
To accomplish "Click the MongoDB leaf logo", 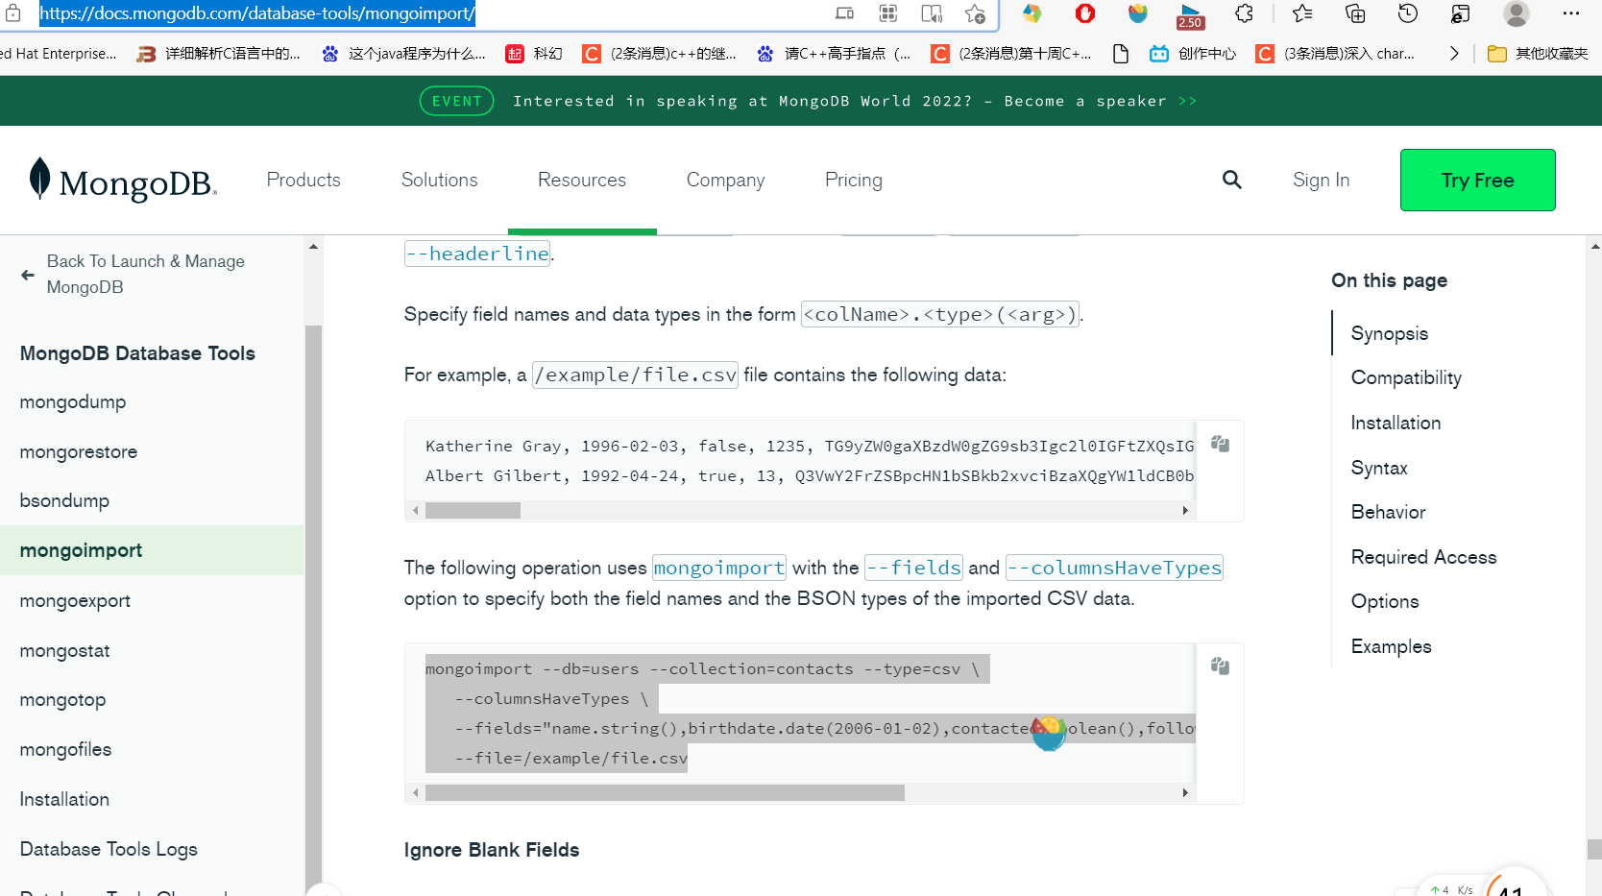I will [38, 180].
